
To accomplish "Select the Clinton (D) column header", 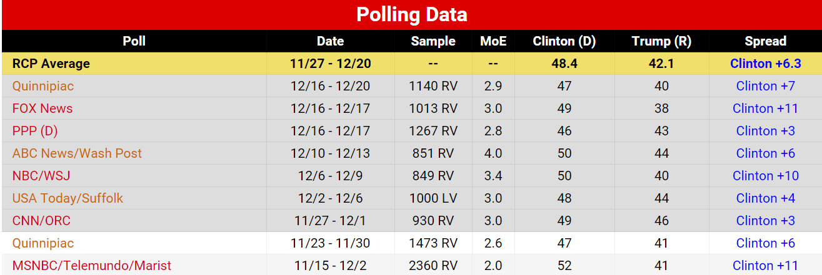I will coord(564,41).
